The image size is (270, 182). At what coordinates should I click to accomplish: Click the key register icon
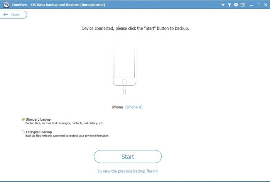tap(229, 5)
